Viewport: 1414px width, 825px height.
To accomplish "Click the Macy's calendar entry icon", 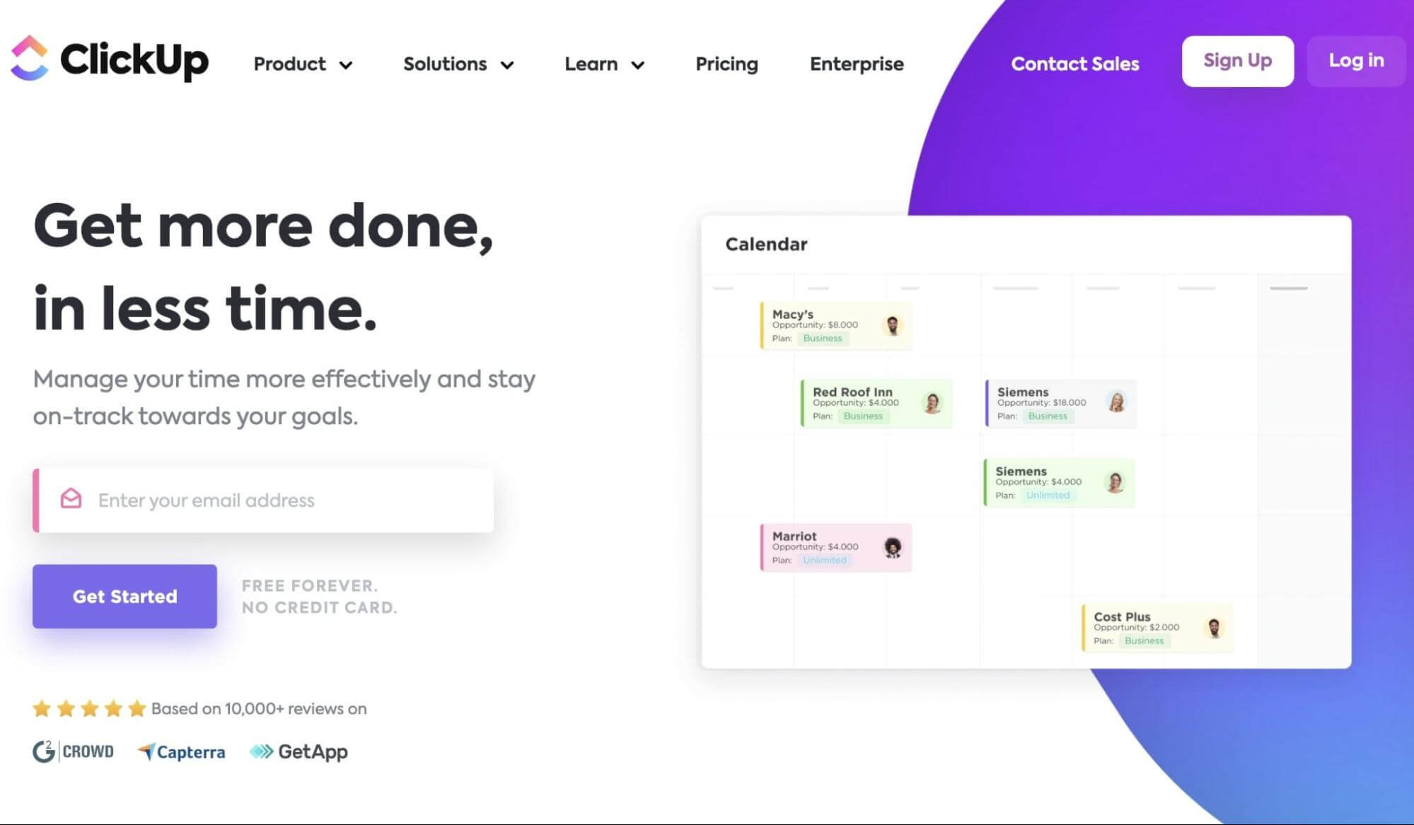I will (x=891, y=323).
